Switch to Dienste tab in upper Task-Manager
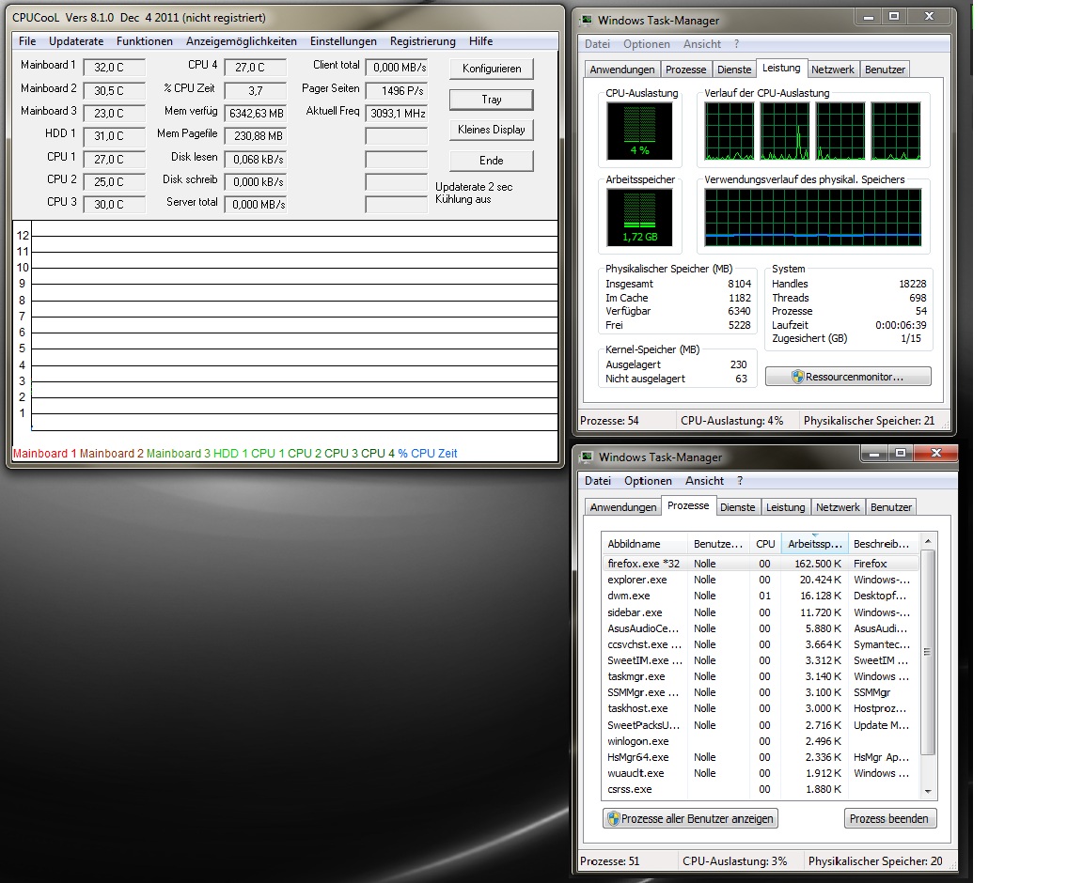The height and width of the screenshot is (883, 1083). coord(733,69)
